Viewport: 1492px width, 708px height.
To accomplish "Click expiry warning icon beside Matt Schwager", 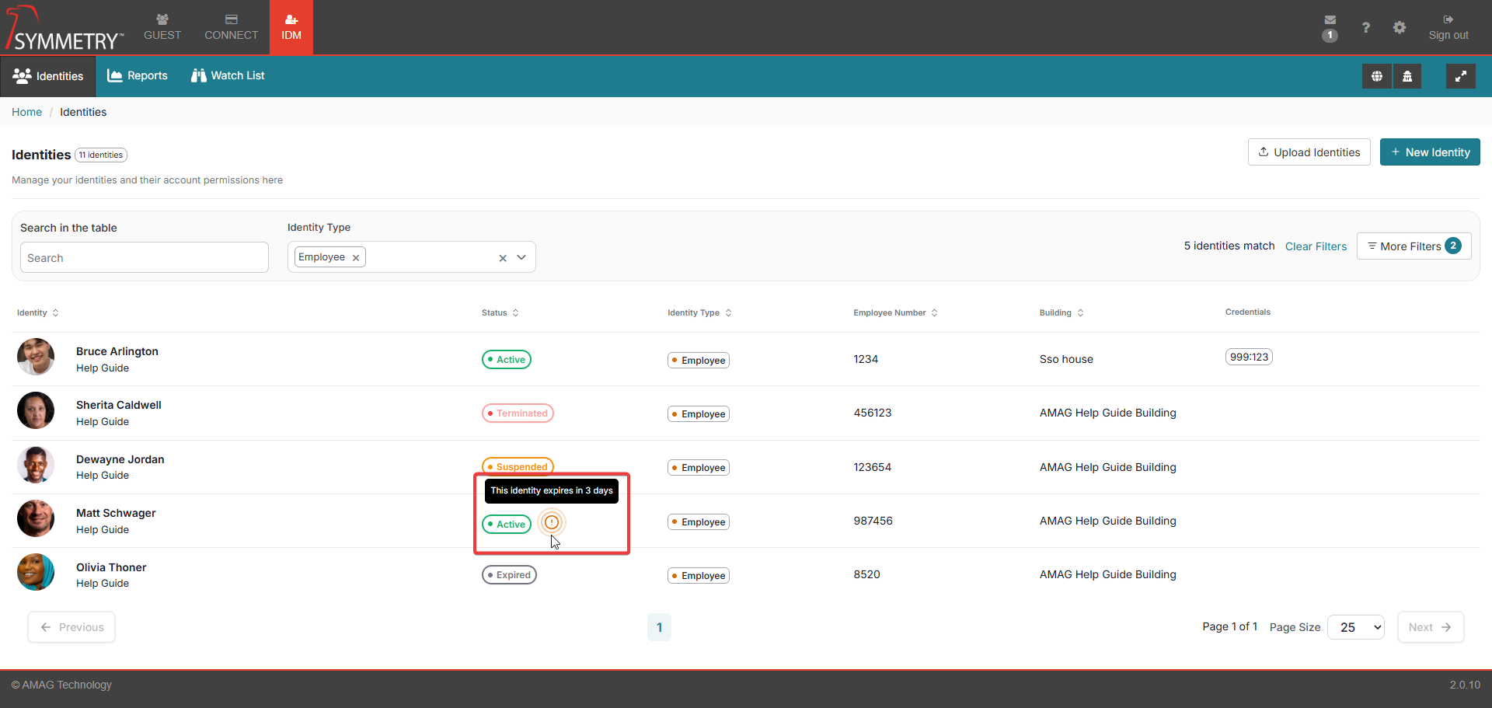I will tap(551, 522).
